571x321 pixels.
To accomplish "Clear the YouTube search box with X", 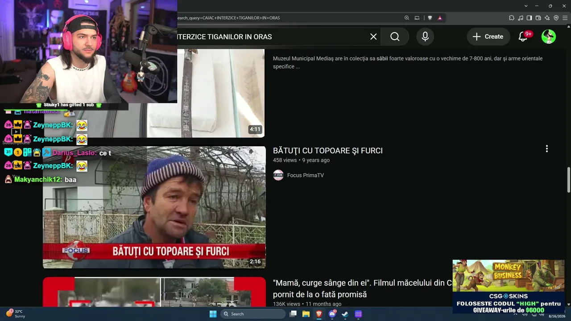I will tap(374, 37).
